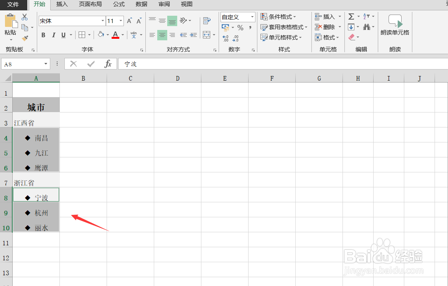Toggle bottom vertical alignment

(172, 21)
